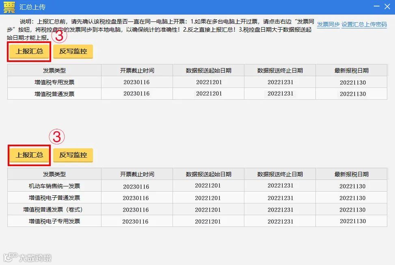Select the 增值税专用发票 row name cell
Viewport: 395px width, 265px height.
(x=54, y=82)
